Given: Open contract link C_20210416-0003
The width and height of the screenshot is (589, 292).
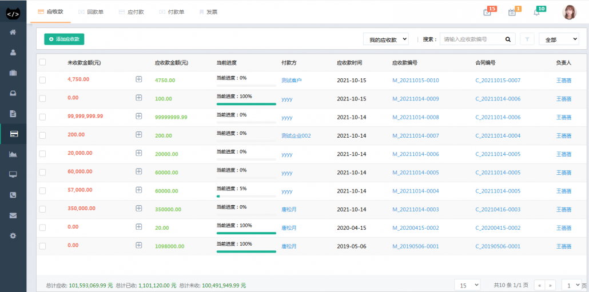Looking at the screenshot, I should point(498,210).
